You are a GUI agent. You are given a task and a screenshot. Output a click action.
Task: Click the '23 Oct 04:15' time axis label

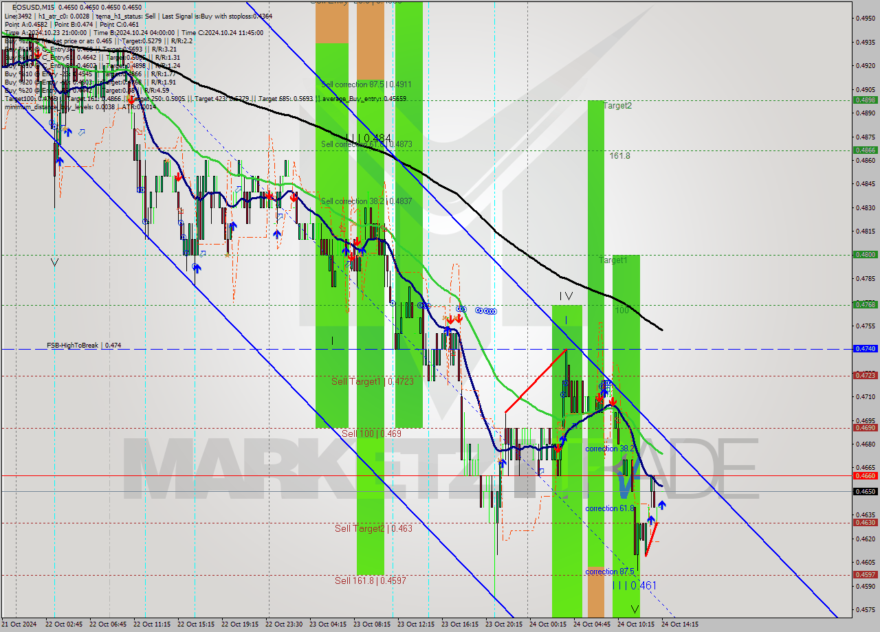coord(328,624)
